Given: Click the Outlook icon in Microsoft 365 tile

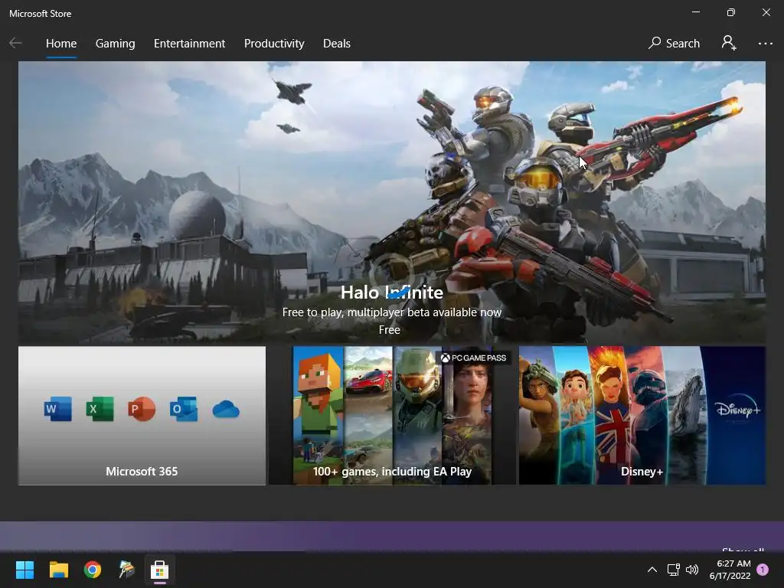Looking at the screenshot, I should click(184, 409).
